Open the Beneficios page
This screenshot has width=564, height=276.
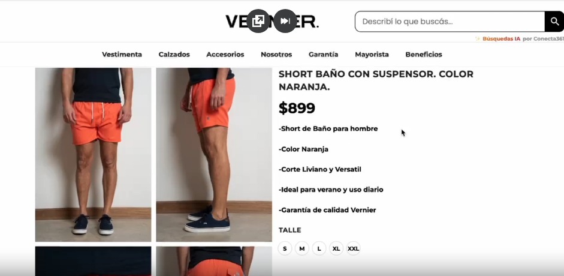click(x=424, y=55)
